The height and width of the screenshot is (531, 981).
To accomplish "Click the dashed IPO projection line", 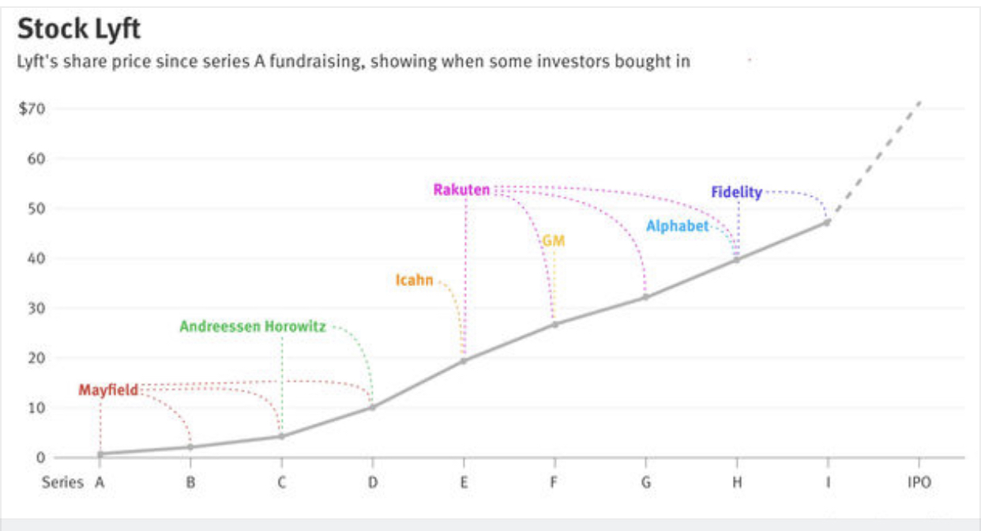I will 877,157.
